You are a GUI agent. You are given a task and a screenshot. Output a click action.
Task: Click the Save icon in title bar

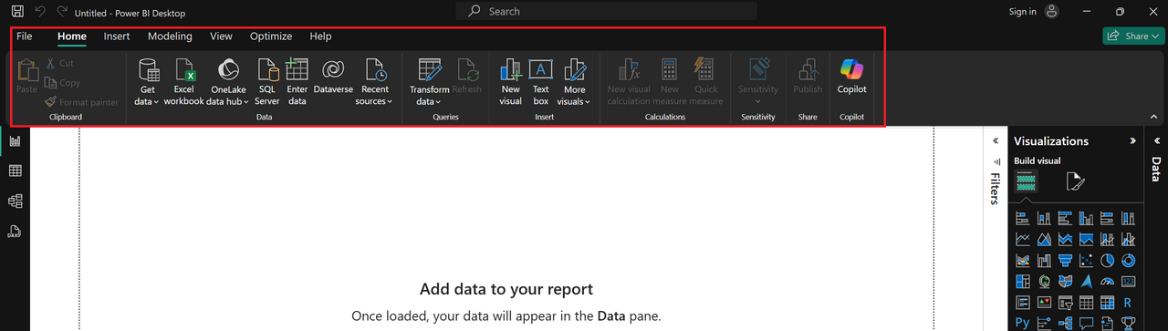(x=17, y=12)
